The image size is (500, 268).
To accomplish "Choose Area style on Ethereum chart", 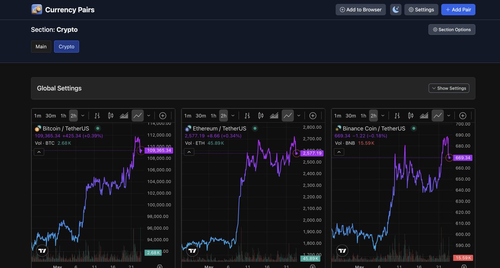I will coord(274,116).
